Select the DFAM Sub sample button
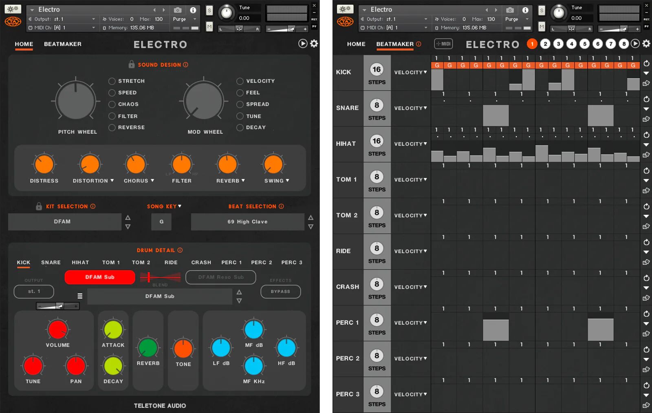This screenshot has height=413, width=652. coord(99,277)
